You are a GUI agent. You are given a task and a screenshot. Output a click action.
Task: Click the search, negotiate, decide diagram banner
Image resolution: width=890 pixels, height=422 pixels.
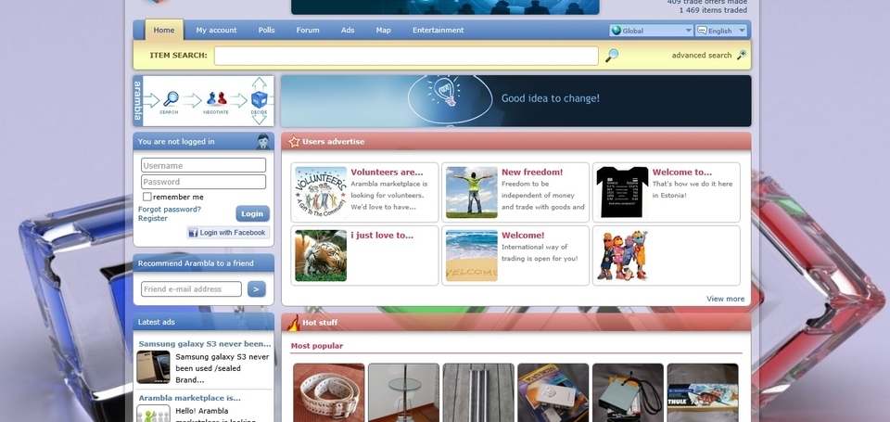coord(204,101)
